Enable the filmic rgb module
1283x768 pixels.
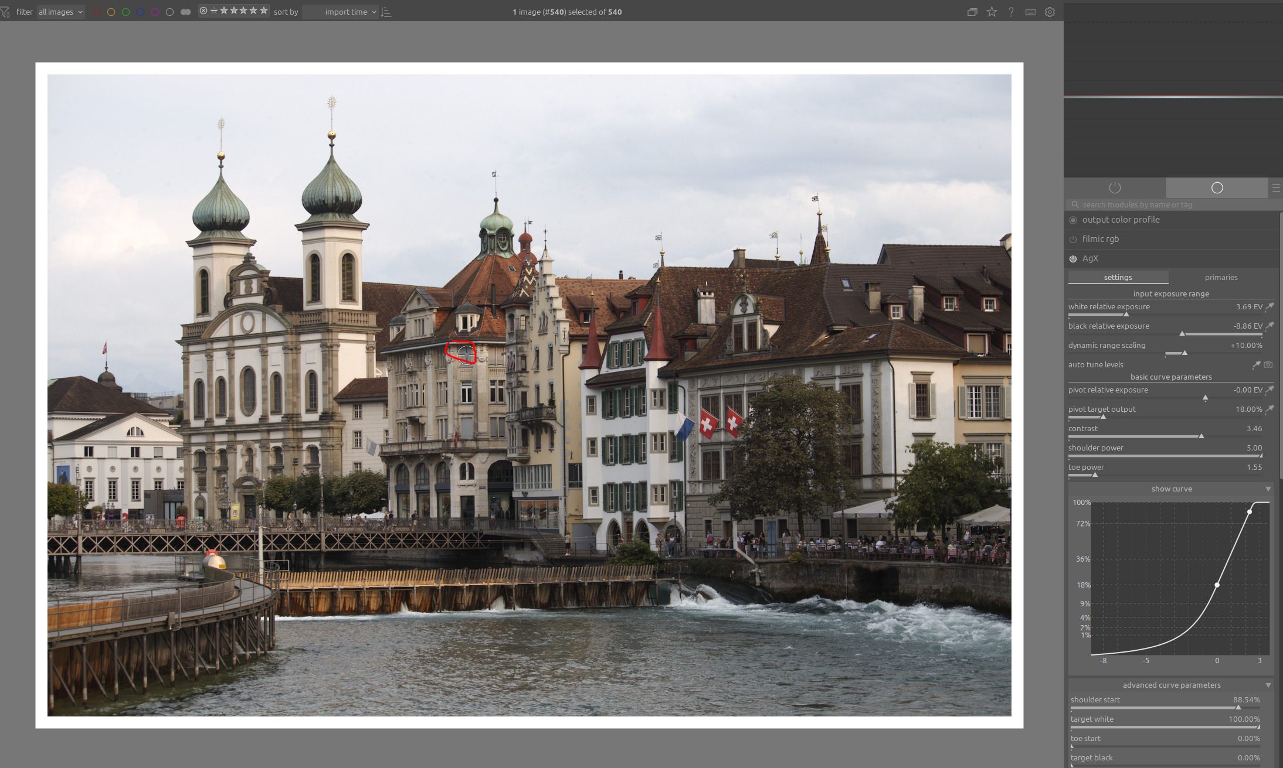(1073, 239)
